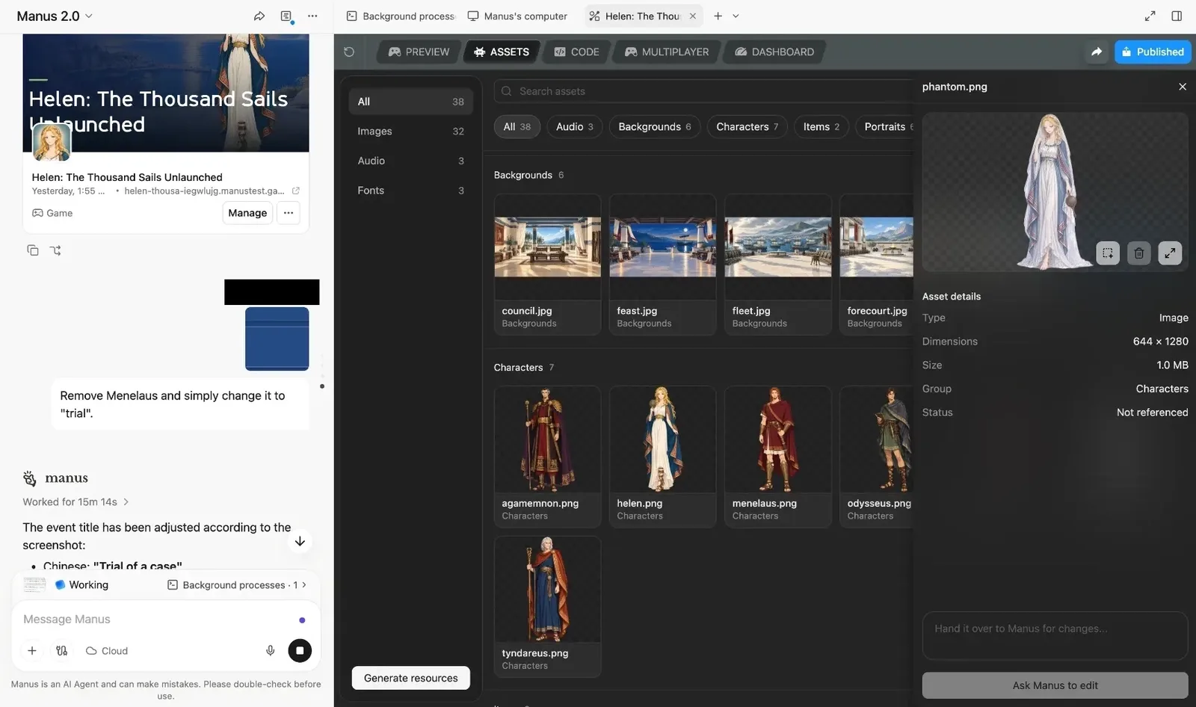Select Audio category in assets sidebar
Viewport: 1196px width, 707px height.
(410, 161)
